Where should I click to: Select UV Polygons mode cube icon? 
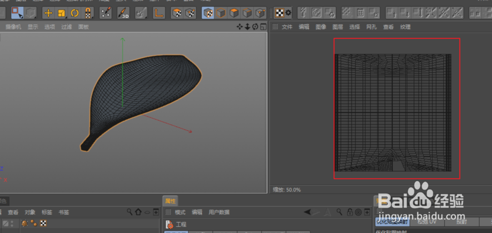(177, 13)
